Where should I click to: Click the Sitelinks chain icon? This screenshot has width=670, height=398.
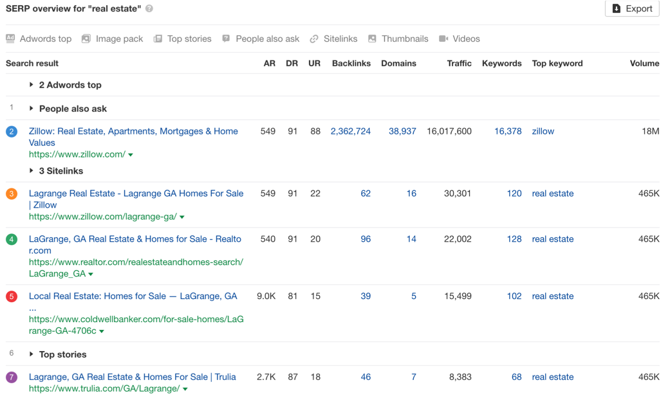pyautogui.click(x=314, y=39)
